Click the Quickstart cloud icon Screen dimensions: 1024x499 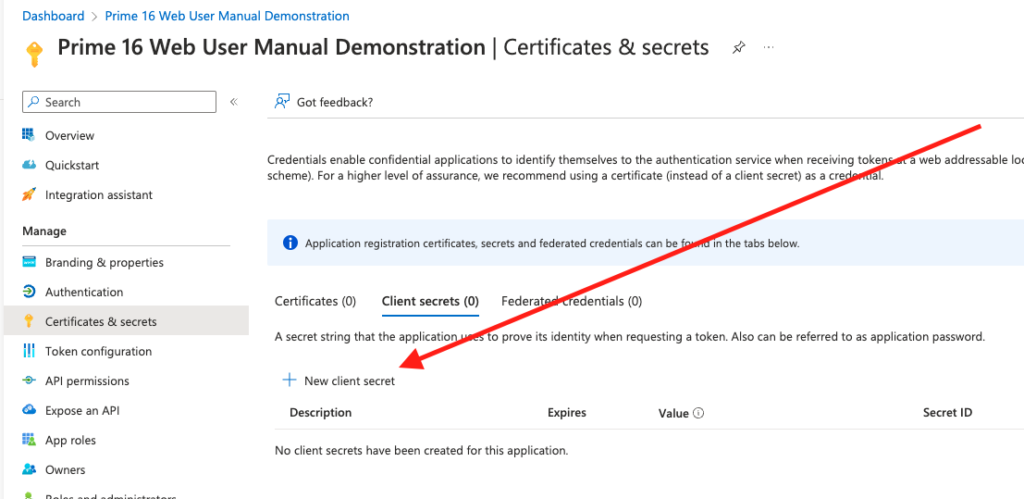[28, 165]
